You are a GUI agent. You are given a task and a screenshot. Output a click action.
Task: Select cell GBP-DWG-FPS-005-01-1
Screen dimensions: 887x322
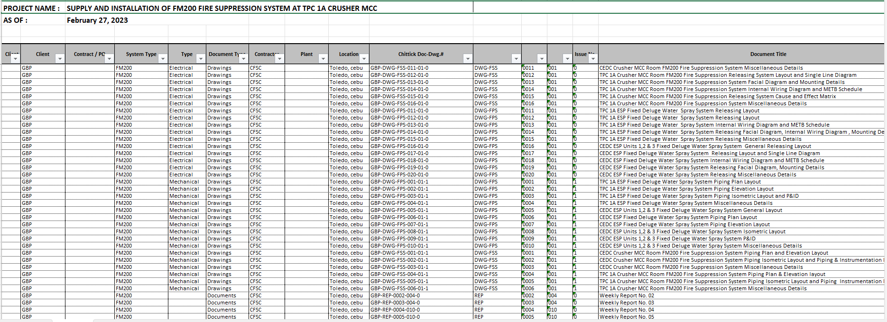(x=421, y=210)
